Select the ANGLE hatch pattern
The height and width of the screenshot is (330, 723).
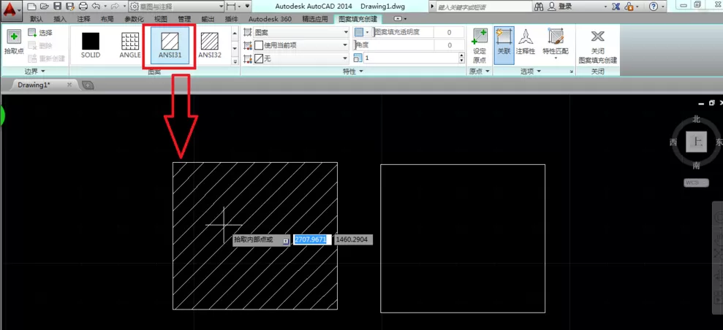tap(130, 45)
